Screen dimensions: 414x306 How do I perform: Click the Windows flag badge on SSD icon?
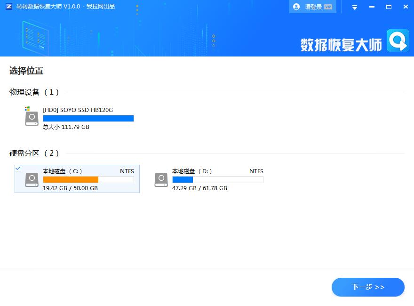click(27, 108)
